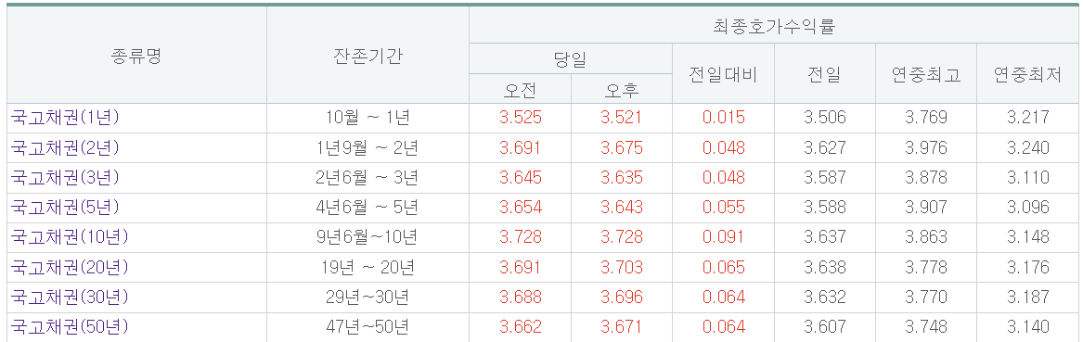
Task: Click afternoon yield 3.643
Action: pos(622,207)
